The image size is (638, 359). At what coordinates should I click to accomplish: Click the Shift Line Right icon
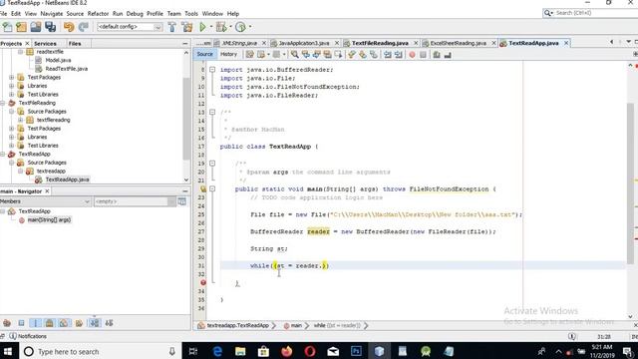pos(399,55)
